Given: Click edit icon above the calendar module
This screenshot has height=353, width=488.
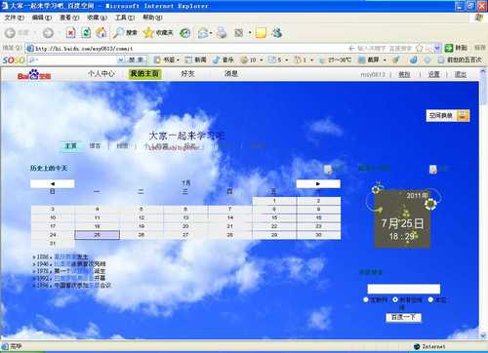Looking at the screenshot, I should tap(328, 169).
